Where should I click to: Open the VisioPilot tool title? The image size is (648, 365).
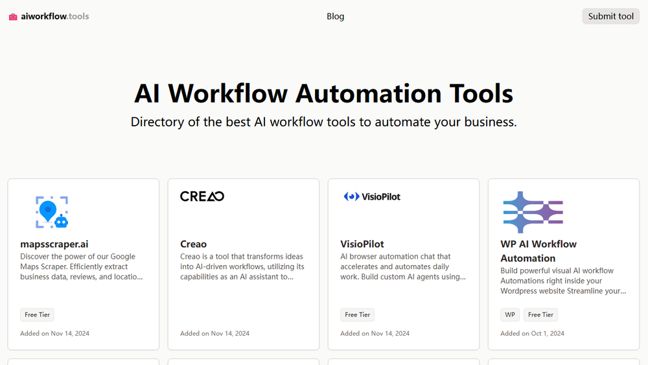[362, 244]
